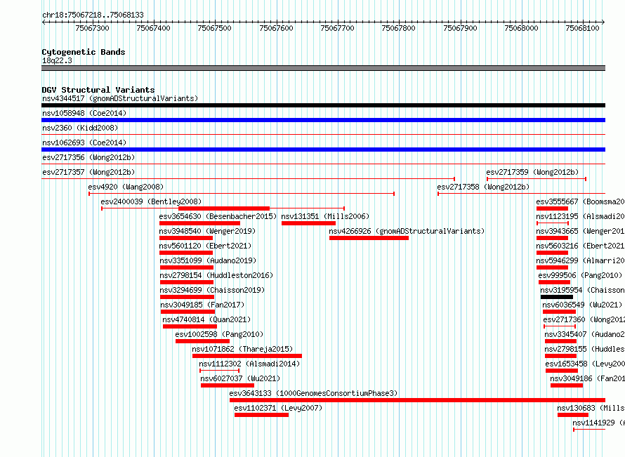The height and width of the screenshot is (457, 625).
Task: Click the red esv3643133 feature bar
Action: 417,400
